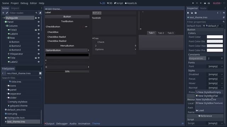Click the MenuButton in preview

(67, 46)
